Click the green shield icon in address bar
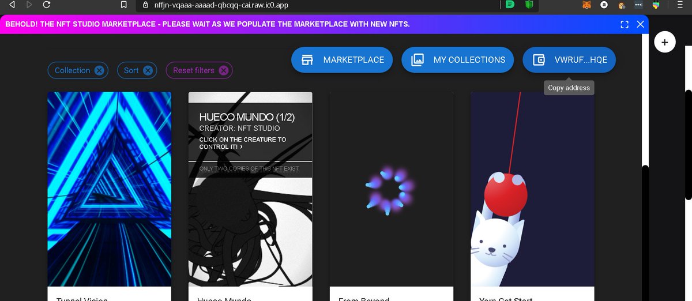Viewport: 692px width, 301px height. [528, 5]
